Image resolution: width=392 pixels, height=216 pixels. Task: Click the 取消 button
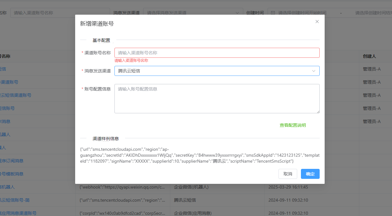click(x=288, y=174)
